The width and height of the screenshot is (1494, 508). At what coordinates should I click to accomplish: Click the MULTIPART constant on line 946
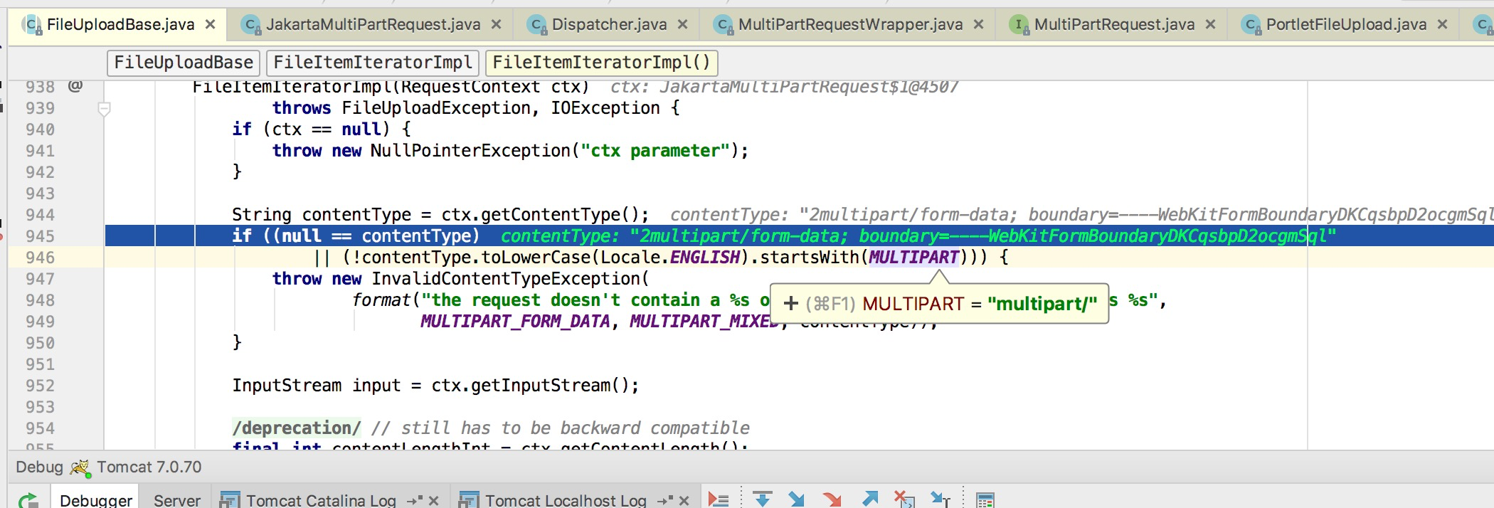point(913,258)
